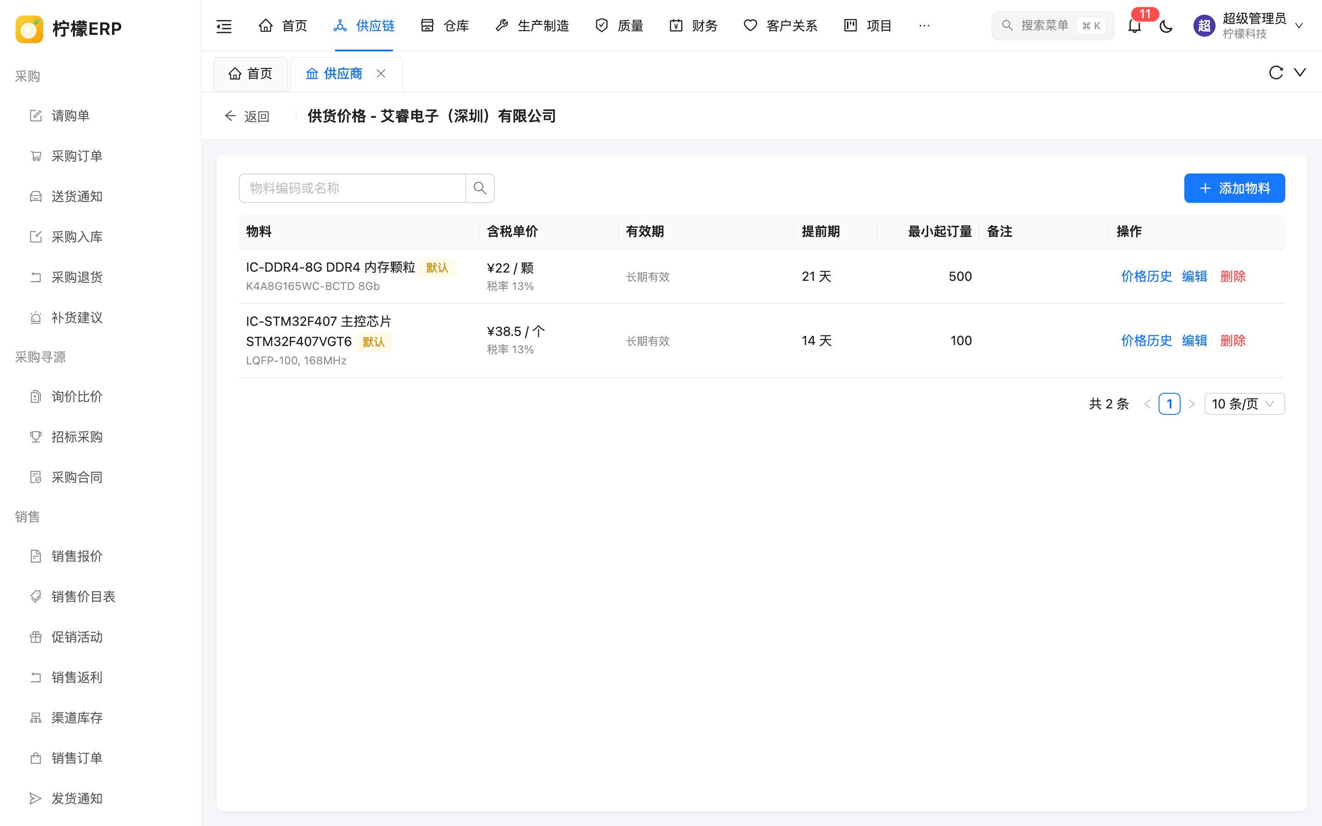View 价格历史 for IC-DDR4-8G
The height and width of the screenshot is (826, 1322).
1147,276
